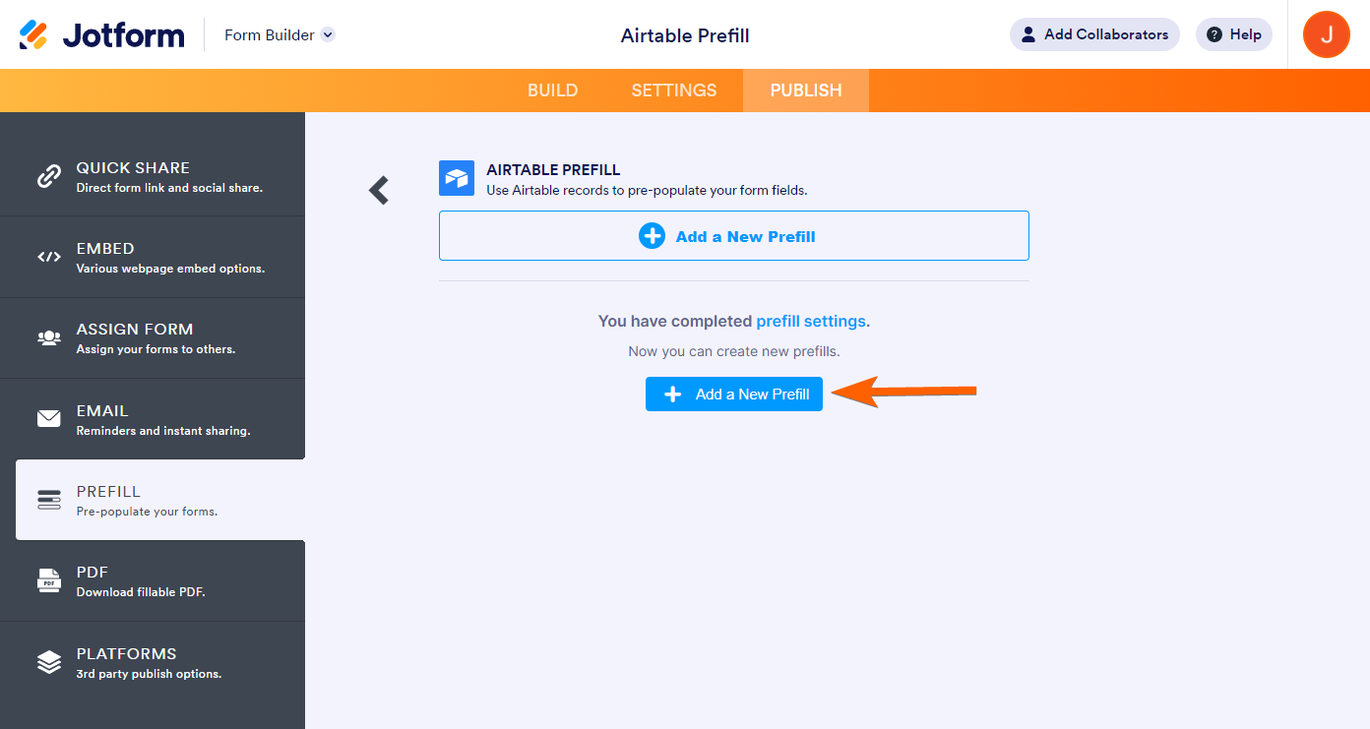Open Platforms layers icon
The height and width of the screenshot is (729, 1370).
pyautogui.click(x=49, y=662)
